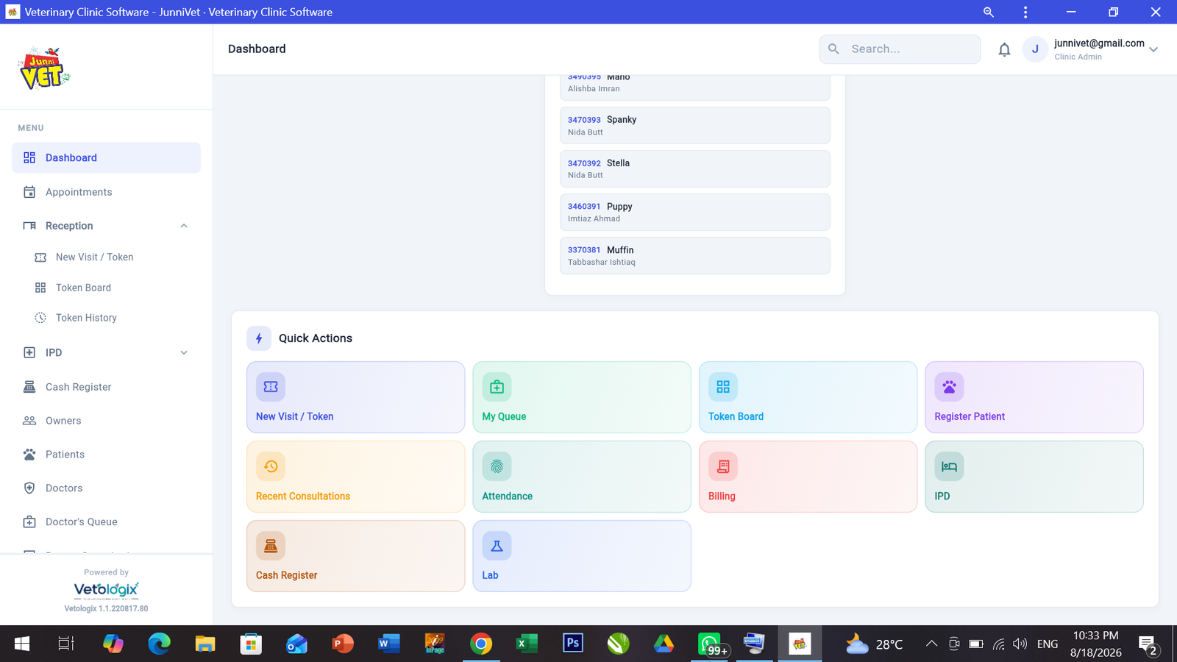
Task: Click the Register Patient paw icon
Action: coord(949,387)
